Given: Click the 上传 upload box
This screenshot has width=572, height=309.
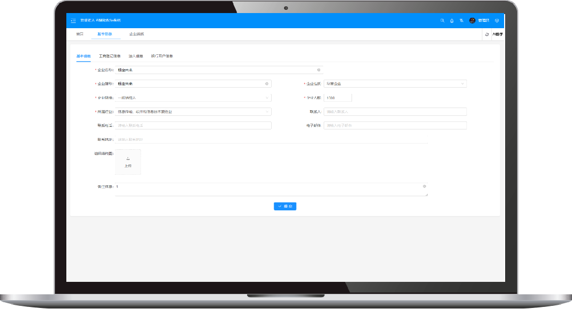Looking at the screenshot, I should click(x=127, y=162).
